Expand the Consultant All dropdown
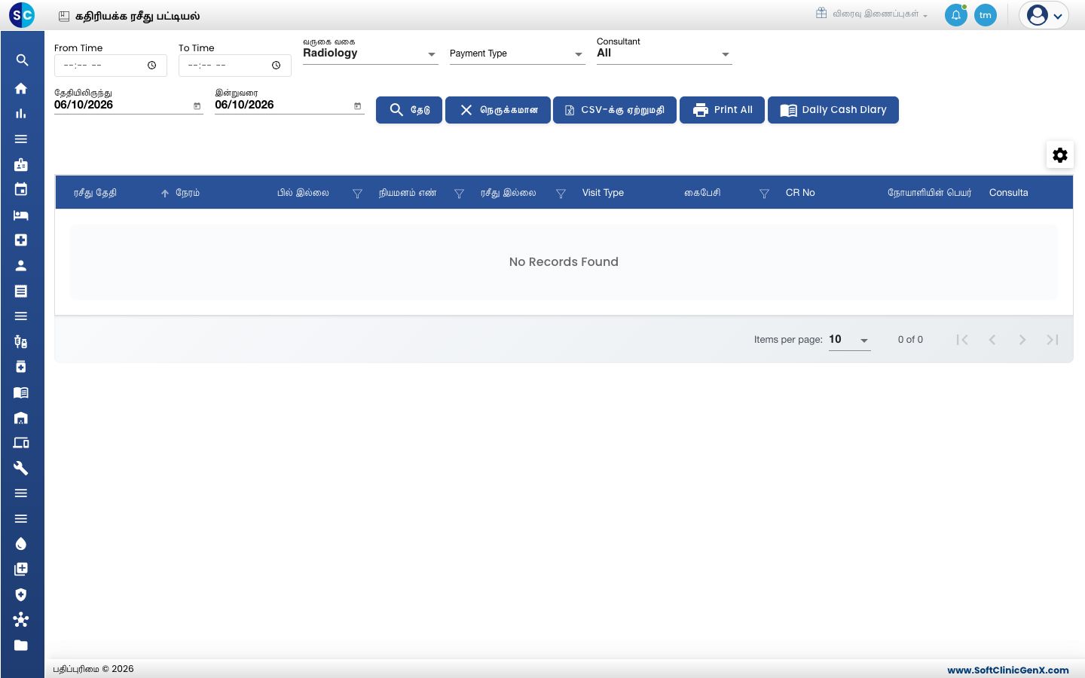Image resolution: width=1085 pixels, height=678 pixels. [x=664, y=53]
